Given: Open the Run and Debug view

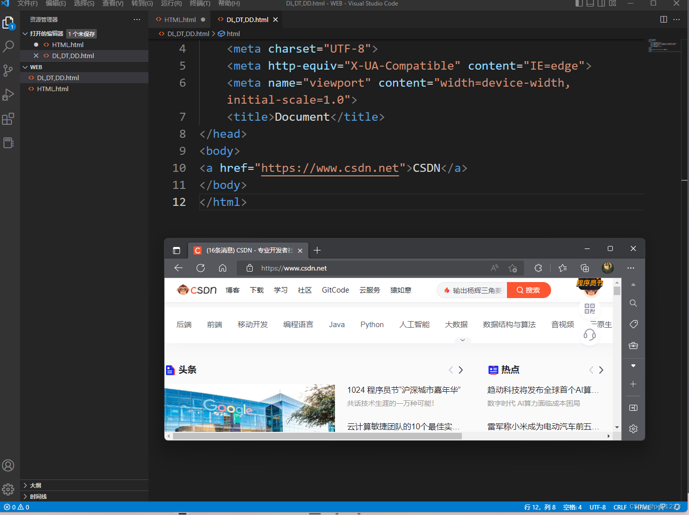Looking at the screenshot, I should (x=9, y=95).
